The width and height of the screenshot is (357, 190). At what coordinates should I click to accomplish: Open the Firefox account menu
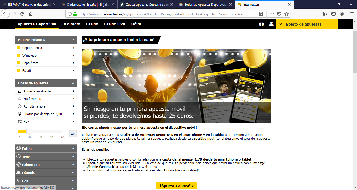[342, 14]
